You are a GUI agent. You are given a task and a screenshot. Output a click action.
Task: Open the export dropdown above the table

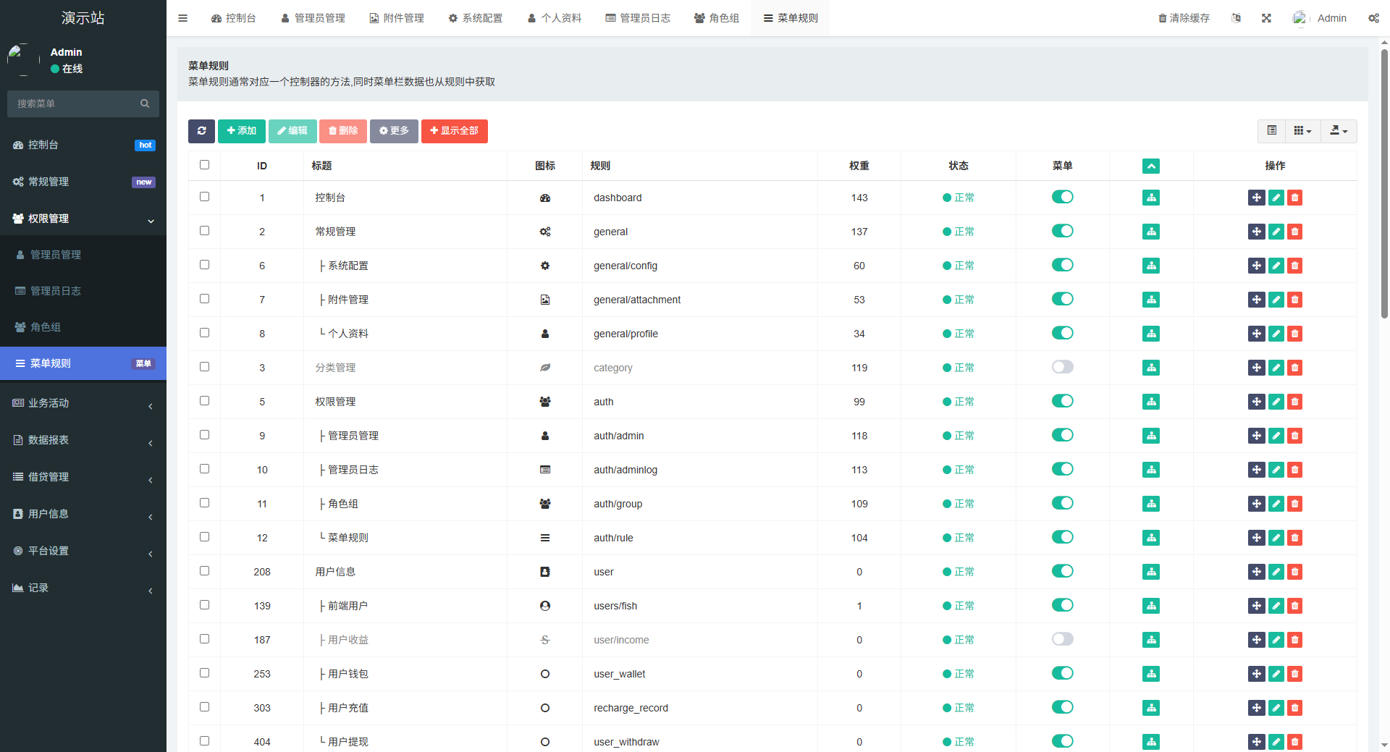coord(1338,131)
